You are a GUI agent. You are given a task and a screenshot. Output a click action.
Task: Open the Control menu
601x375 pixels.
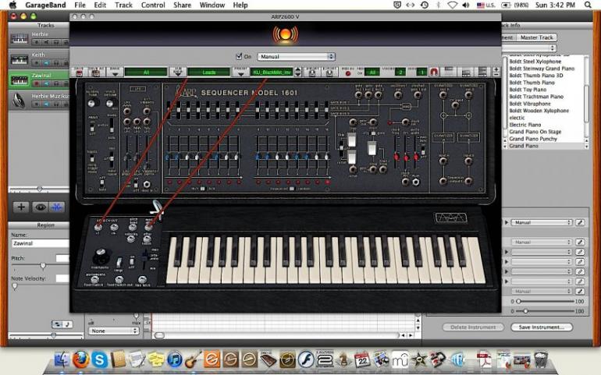pos(153,5)
